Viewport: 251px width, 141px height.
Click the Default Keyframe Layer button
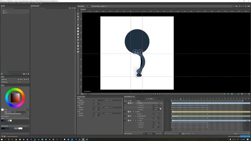[x=173, y=134]
